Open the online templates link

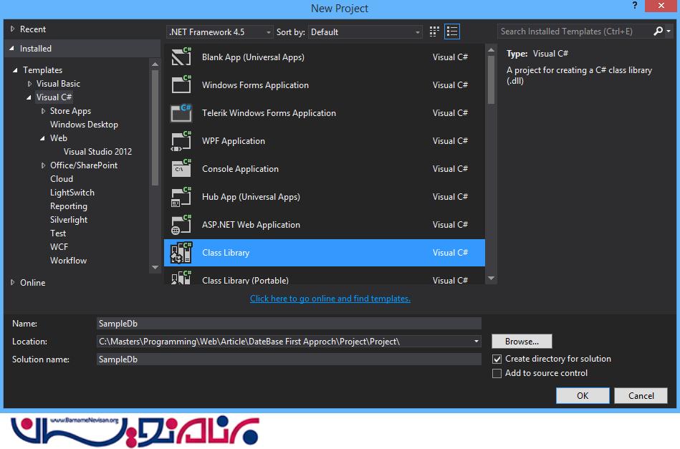(330, 299)
